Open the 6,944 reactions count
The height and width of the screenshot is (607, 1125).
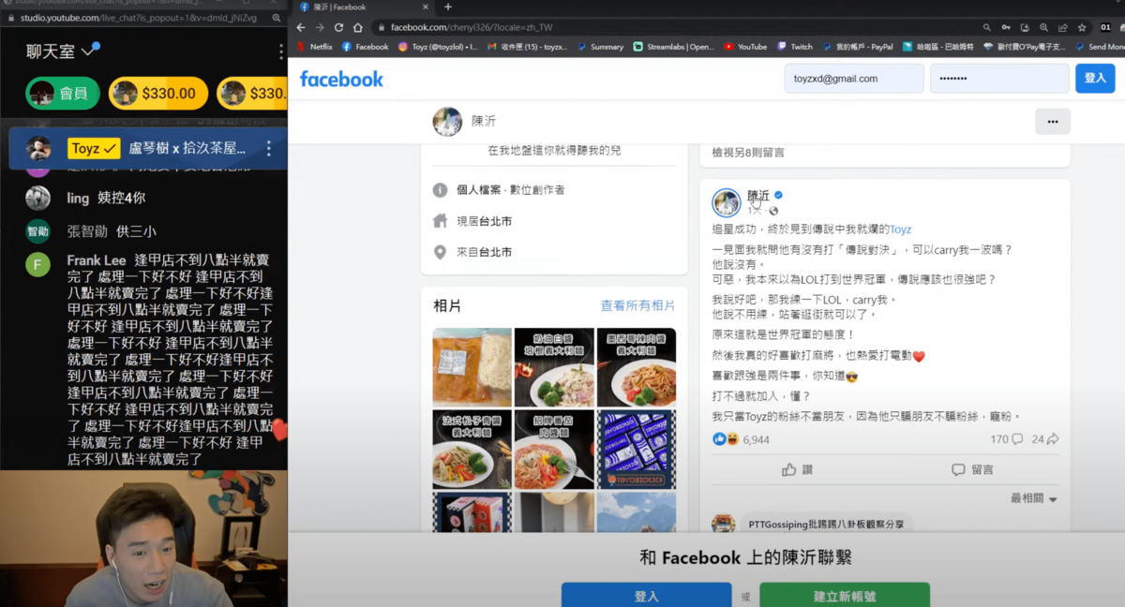pyautogui.click(x=755, y=439)
